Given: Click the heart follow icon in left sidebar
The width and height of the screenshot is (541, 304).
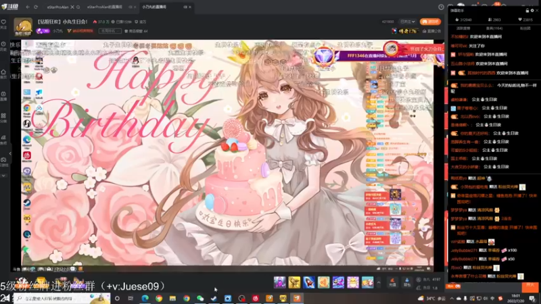Looking at the screenshot, I should pos(3,22).
